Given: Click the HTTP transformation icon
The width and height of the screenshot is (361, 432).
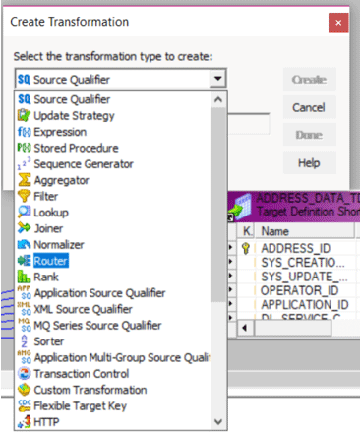Looking at the screenshot, I should (x=24, y=422).
